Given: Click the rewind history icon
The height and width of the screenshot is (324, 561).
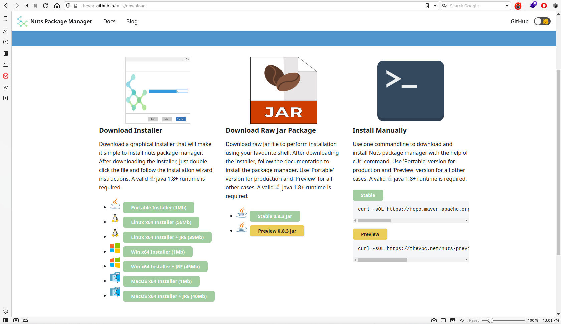Looking at the screenshot, I should 27,6.
